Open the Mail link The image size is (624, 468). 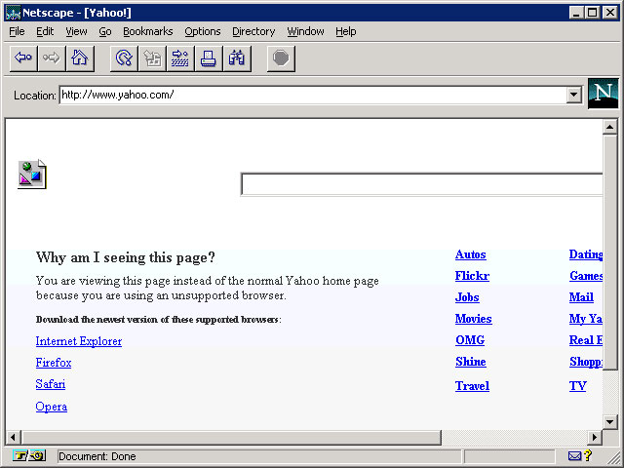click(581, 297)
